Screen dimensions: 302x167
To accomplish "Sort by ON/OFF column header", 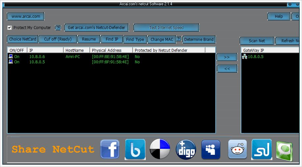I will click(17, 50).
